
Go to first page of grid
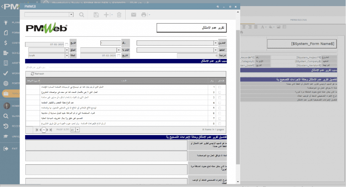pos(37,130)
